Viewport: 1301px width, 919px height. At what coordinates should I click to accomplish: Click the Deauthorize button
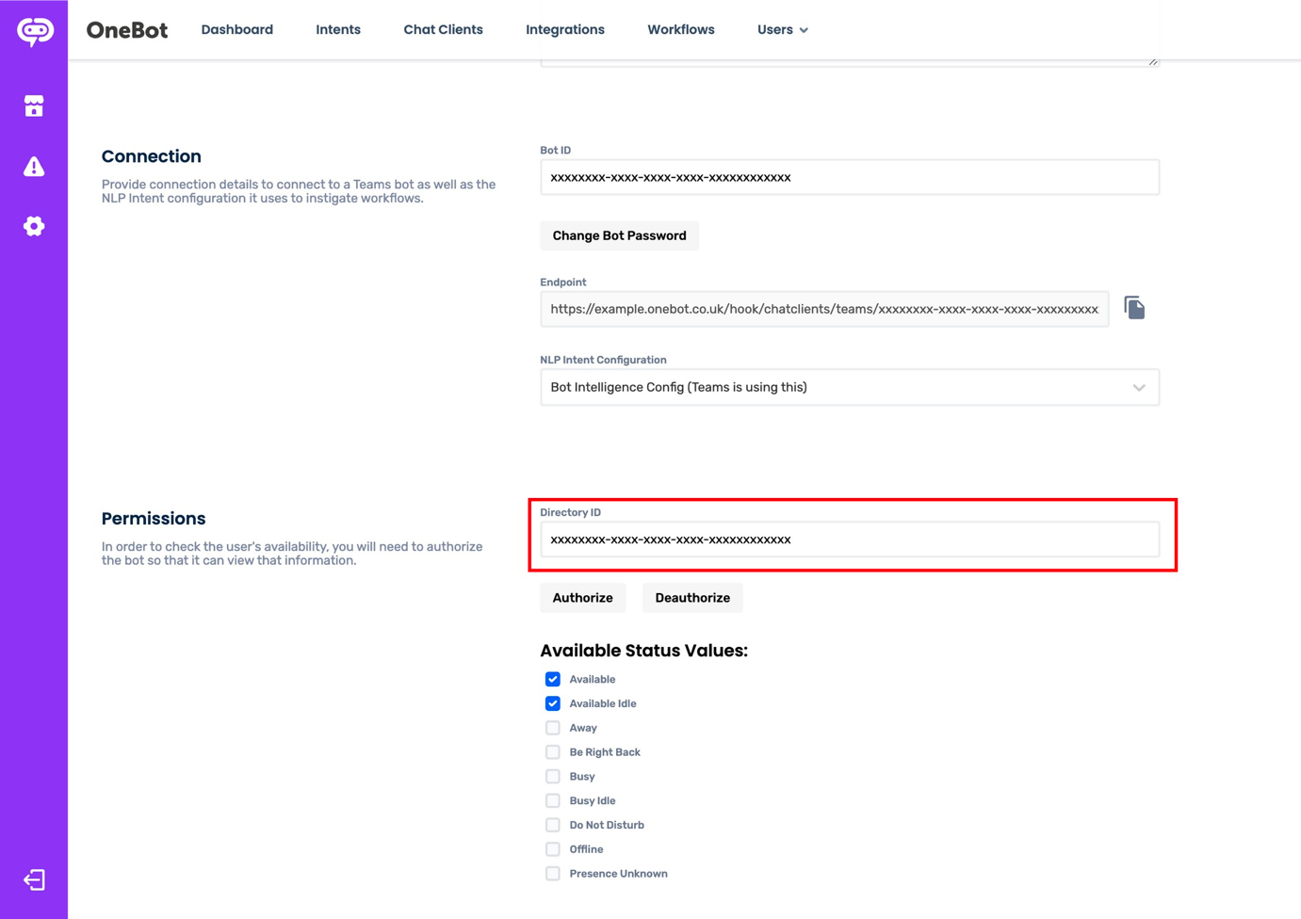point(692,598)
